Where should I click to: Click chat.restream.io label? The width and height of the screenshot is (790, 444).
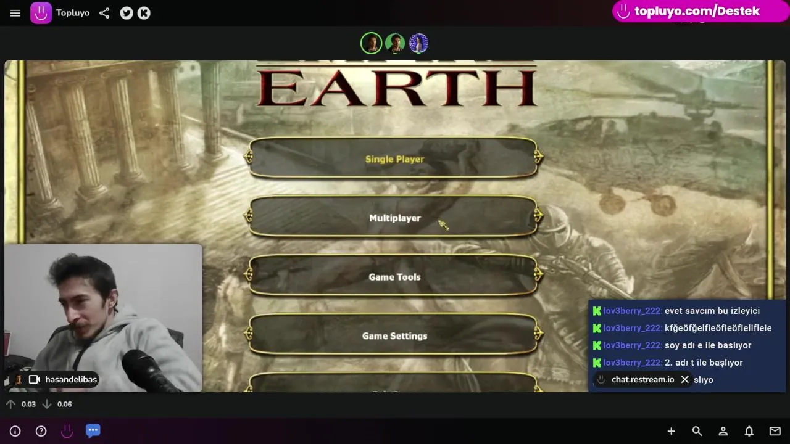coord(642,380)
